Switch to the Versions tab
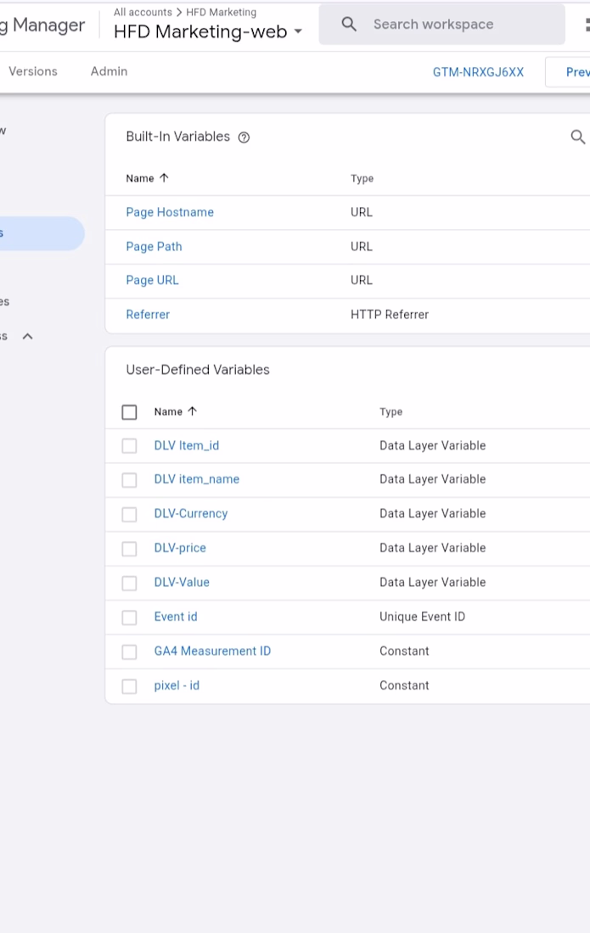The height and width of the screenshot is (933, 590). [x=33, y=71]
